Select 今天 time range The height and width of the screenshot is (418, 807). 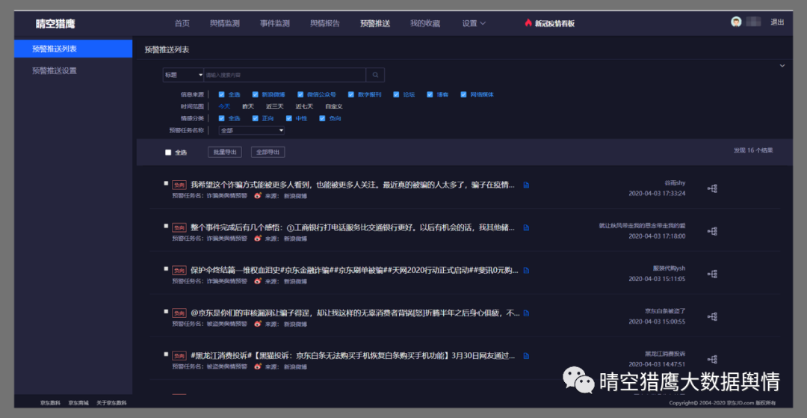tap(224, 107)
